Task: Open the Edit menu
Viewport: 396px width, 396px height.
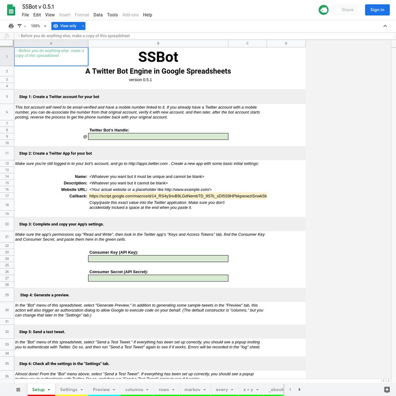Action: pos(37,15)
